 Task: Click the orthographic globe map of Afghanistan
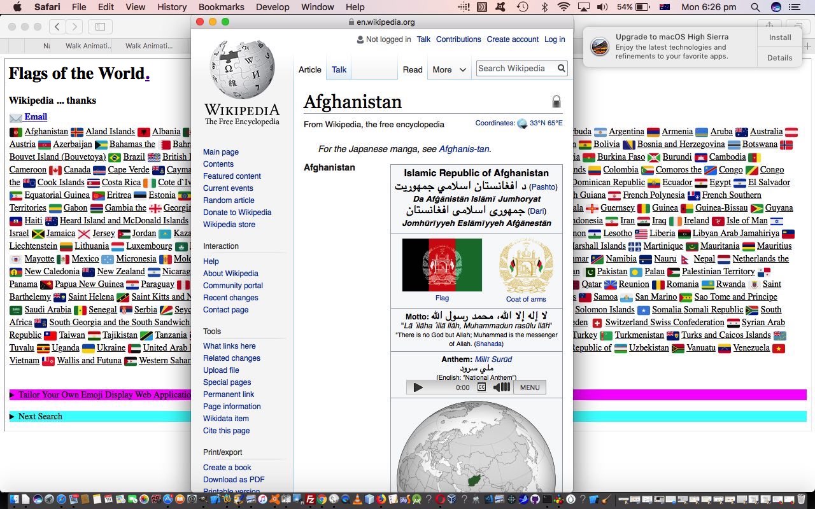tap(478, 447)
